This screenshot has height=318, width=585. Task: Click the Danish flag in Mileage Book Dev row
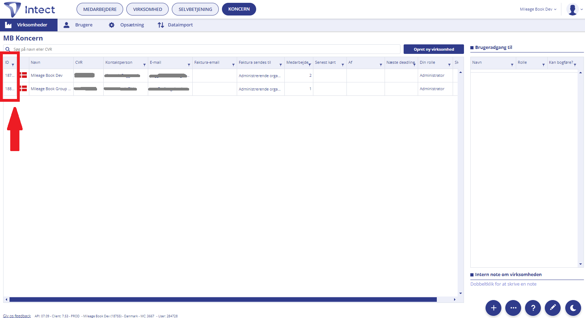23,75
